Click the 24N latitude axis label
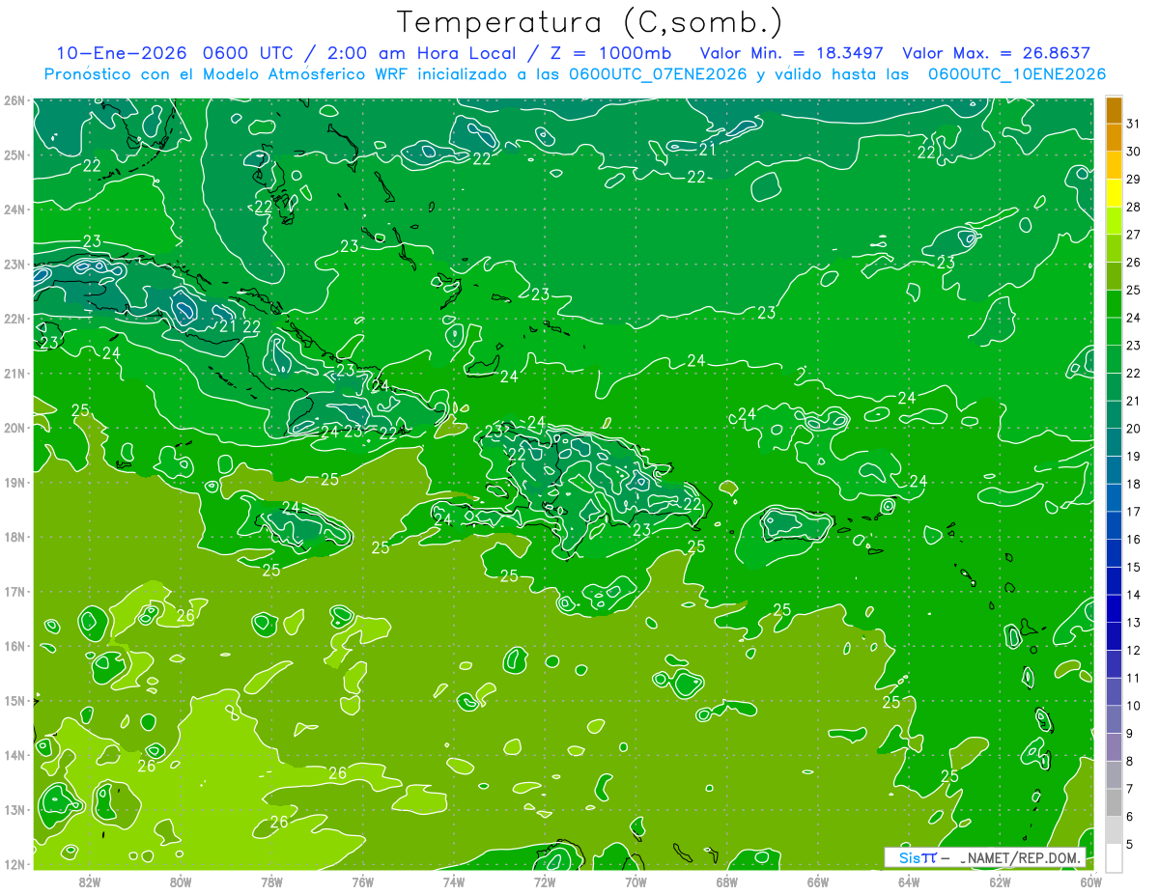 (x=14, y=210)
